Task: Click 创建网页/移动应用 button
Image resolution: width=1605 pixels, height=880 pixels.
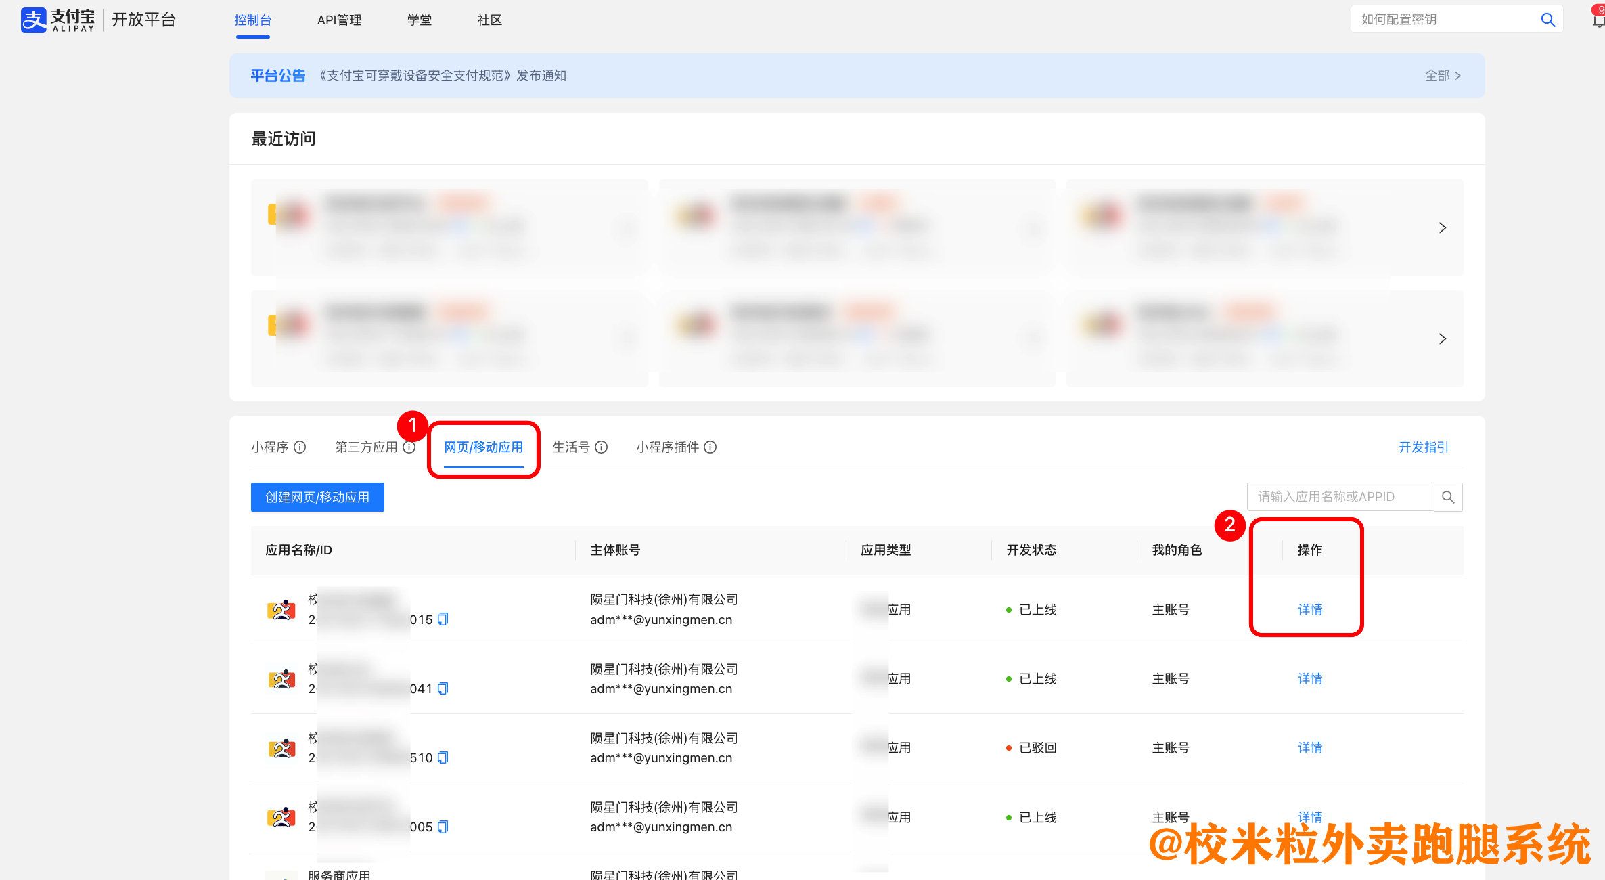Action: [317, 497]
